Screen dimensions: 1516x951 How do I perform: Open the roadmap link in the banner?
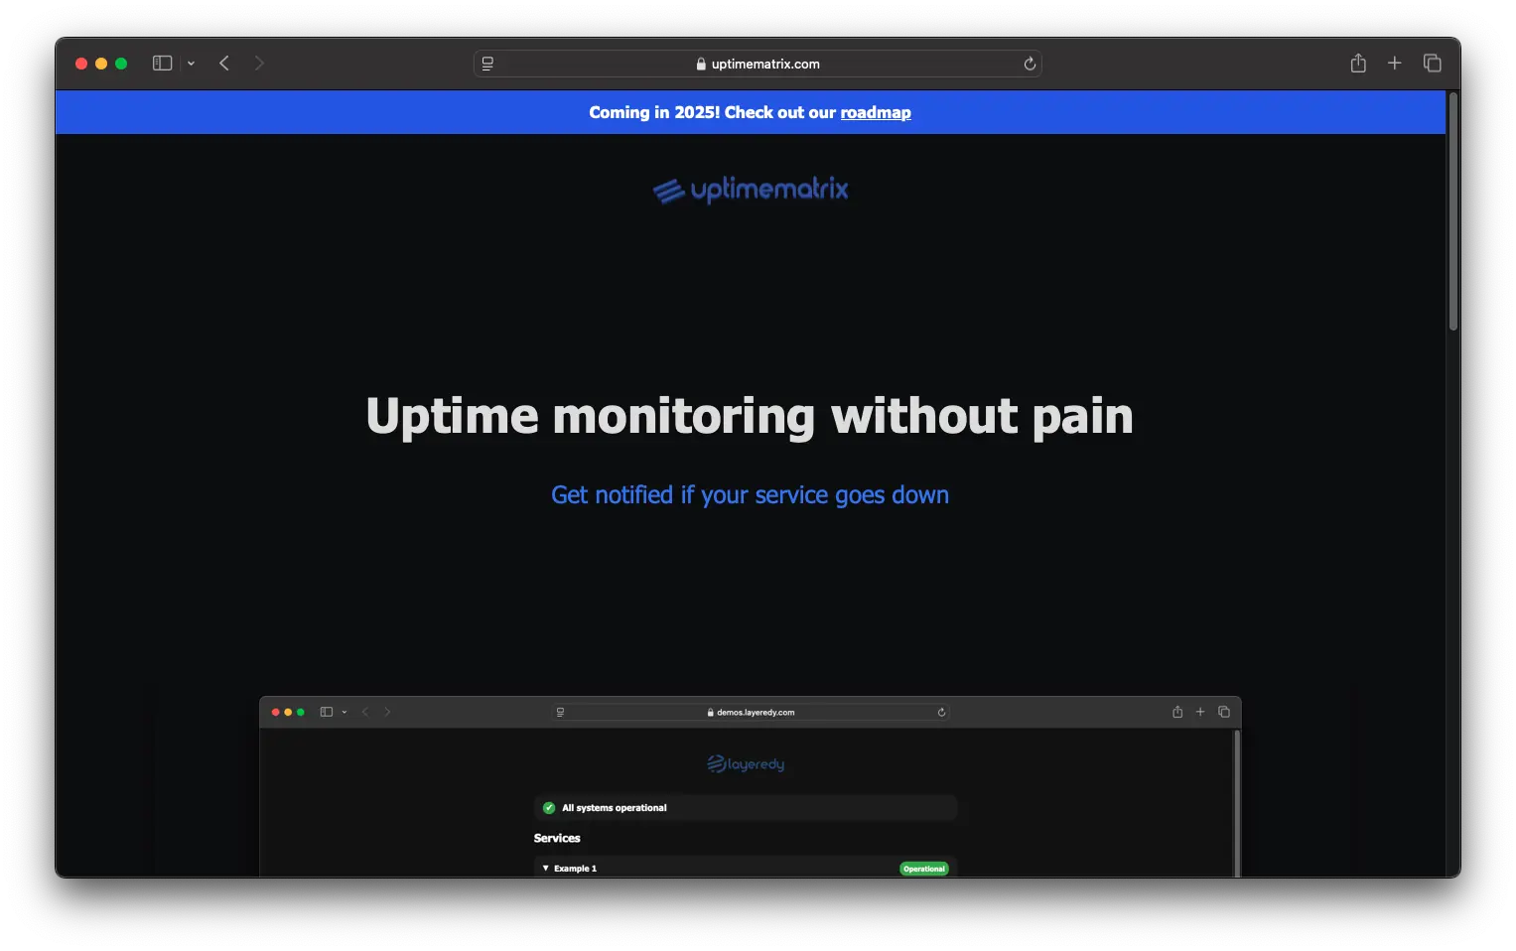(876, 113)
